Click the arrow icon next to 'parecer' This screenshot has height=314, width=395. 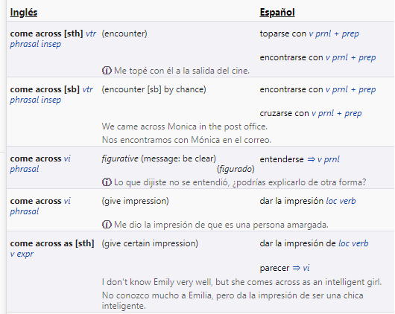(297, 268)
